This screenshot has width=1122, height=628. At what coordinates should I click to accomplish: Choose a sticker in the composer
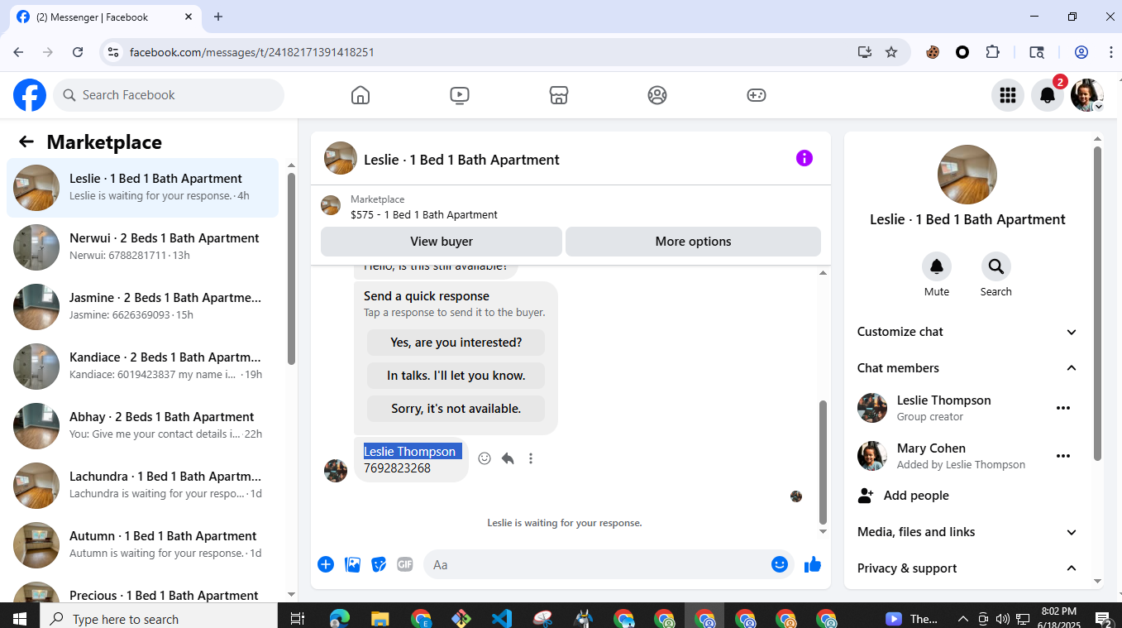coord(379,564)
